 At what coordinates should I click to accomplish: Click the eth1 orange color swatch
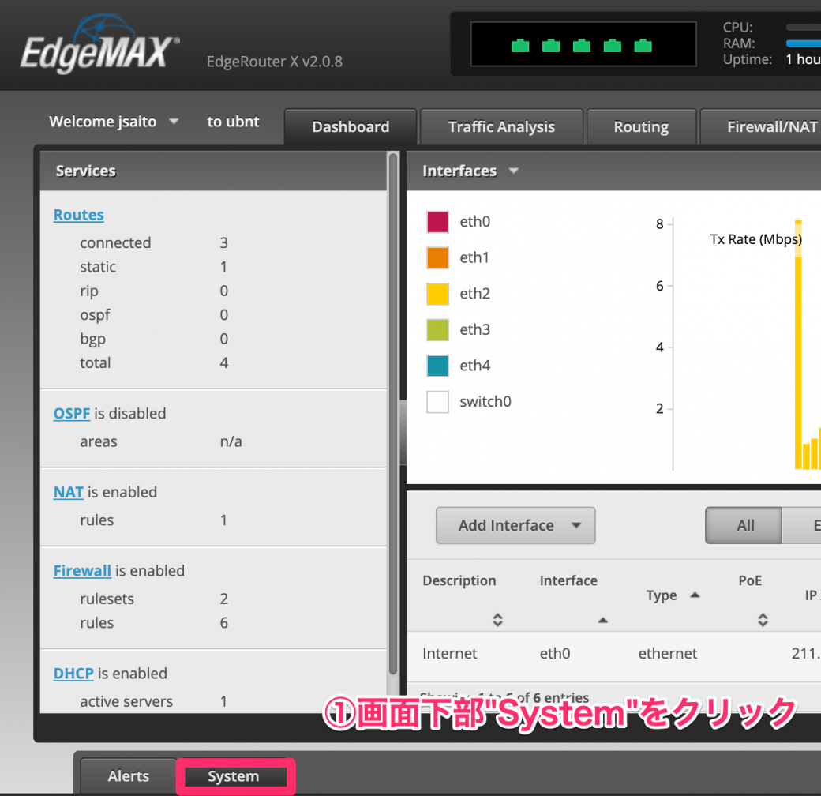click(437, 257)
